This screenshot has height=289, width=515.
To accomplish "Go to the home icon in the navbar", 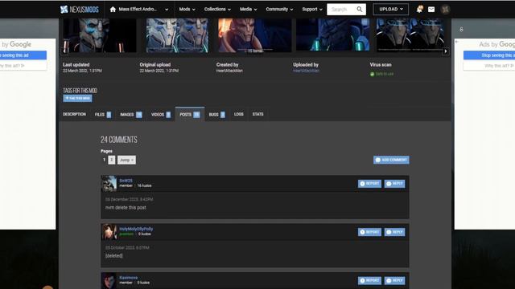I will tap(113, 9).
